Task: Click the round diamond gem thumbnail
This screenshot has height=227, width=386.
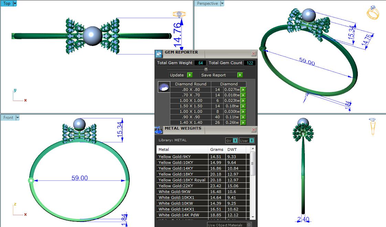Action: pyautogui.click(x=163, y=87)
